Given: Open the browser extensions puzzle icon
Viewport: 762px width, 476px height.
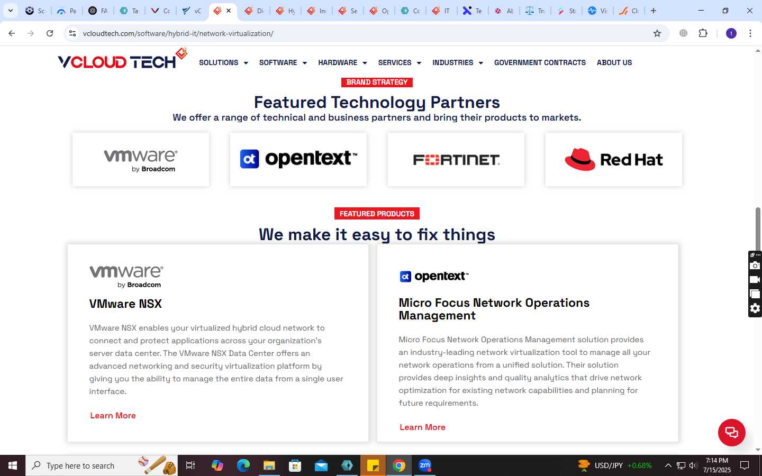Looking at the screenshot, I should (x=703, y=33).
